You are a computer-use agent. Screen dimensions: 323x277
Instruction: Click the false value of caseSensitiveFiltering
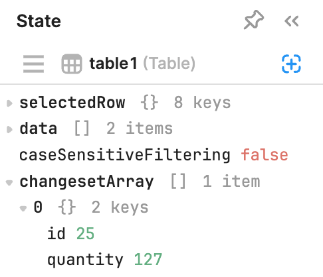pos(265,155)
